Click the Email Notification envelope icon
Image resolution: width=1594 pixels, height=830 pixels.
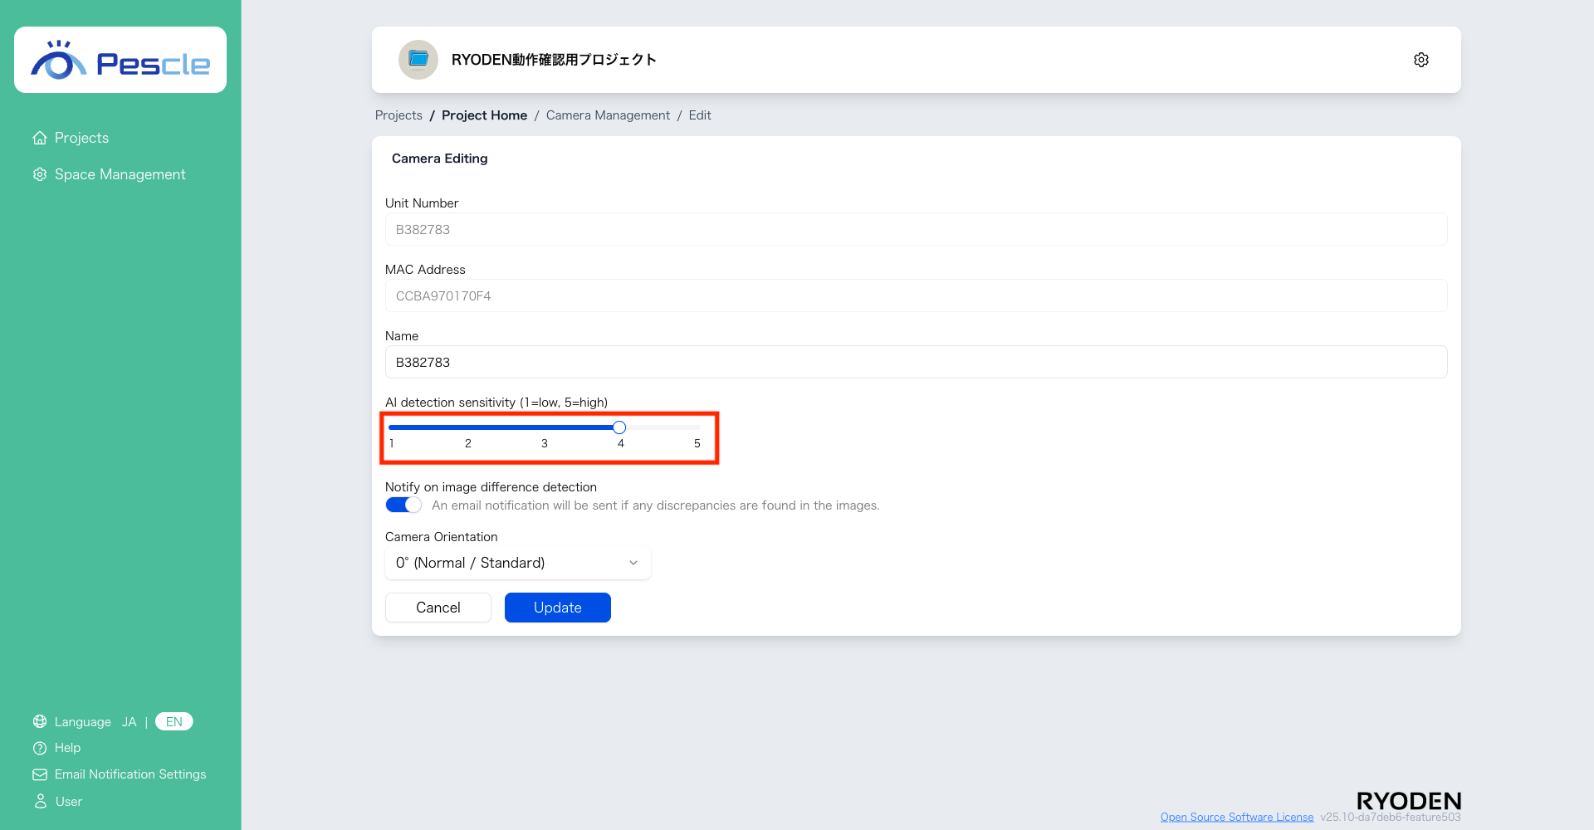pos(40,774)
